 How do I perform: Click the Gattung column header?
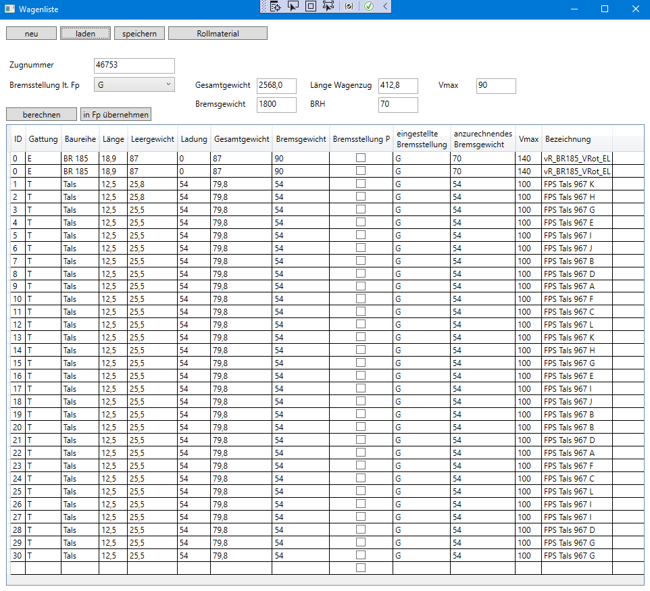43,139
